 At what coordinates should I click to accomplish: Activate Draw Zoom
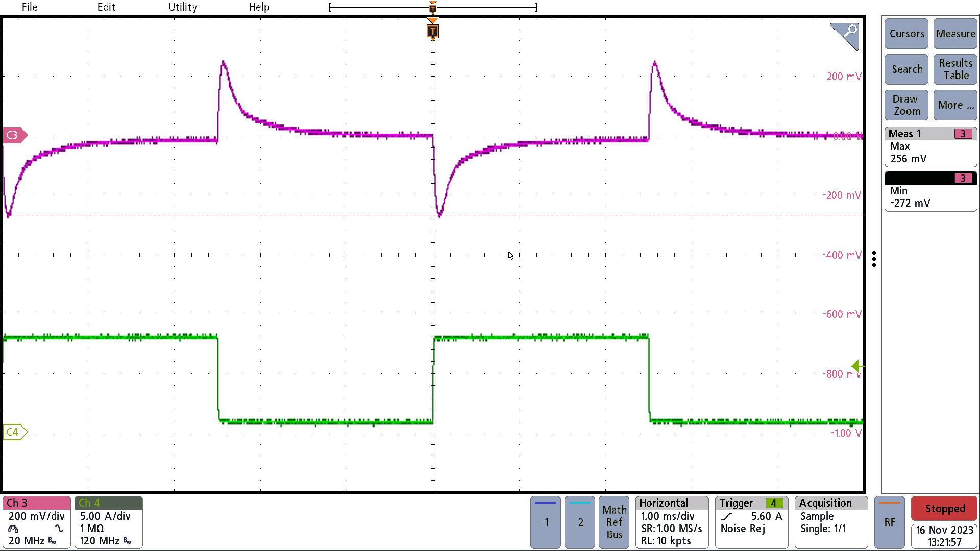click(906, 105)
